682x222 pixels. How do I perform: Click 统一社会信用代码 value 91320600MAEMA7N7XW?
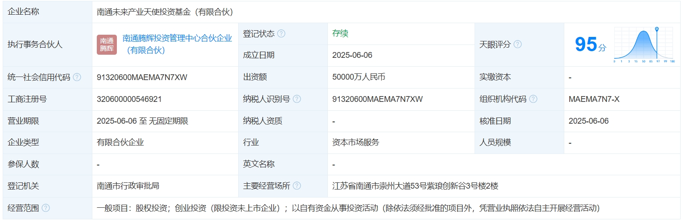(x=142, y=77)
